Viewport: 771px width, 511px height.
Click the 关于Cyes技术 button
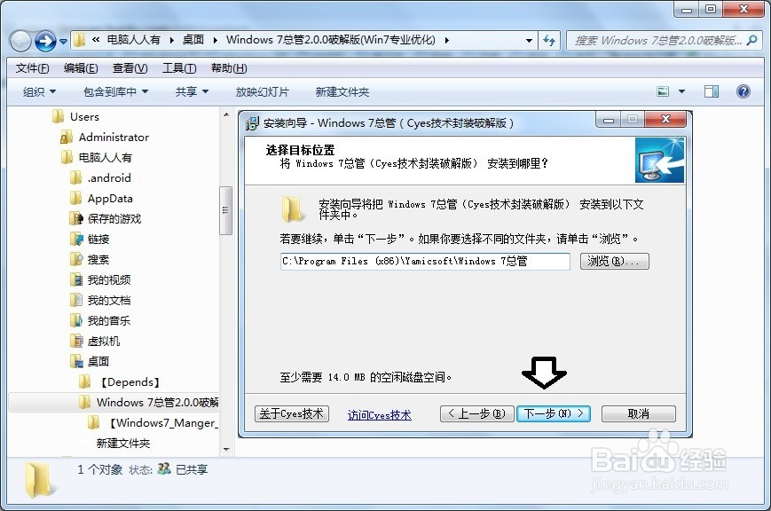[292, 413]
